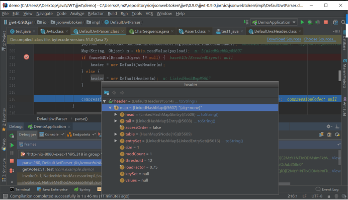
Task: Run with Coverage icon in the top toolbar
Action: (x=318, y=22)
